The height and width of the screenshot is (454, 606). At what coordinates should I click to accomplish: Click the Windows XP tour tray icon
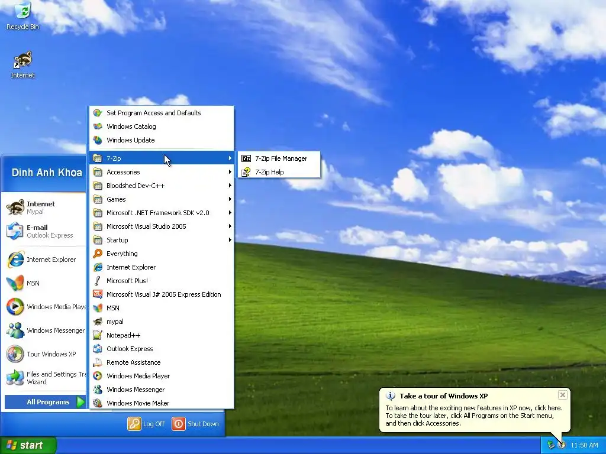coord(562,445)
